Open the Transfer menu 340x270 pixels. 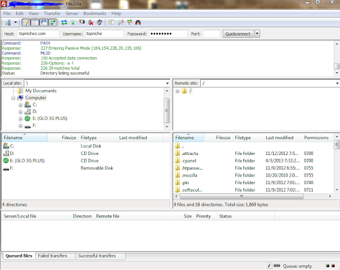tap(52, 13)
